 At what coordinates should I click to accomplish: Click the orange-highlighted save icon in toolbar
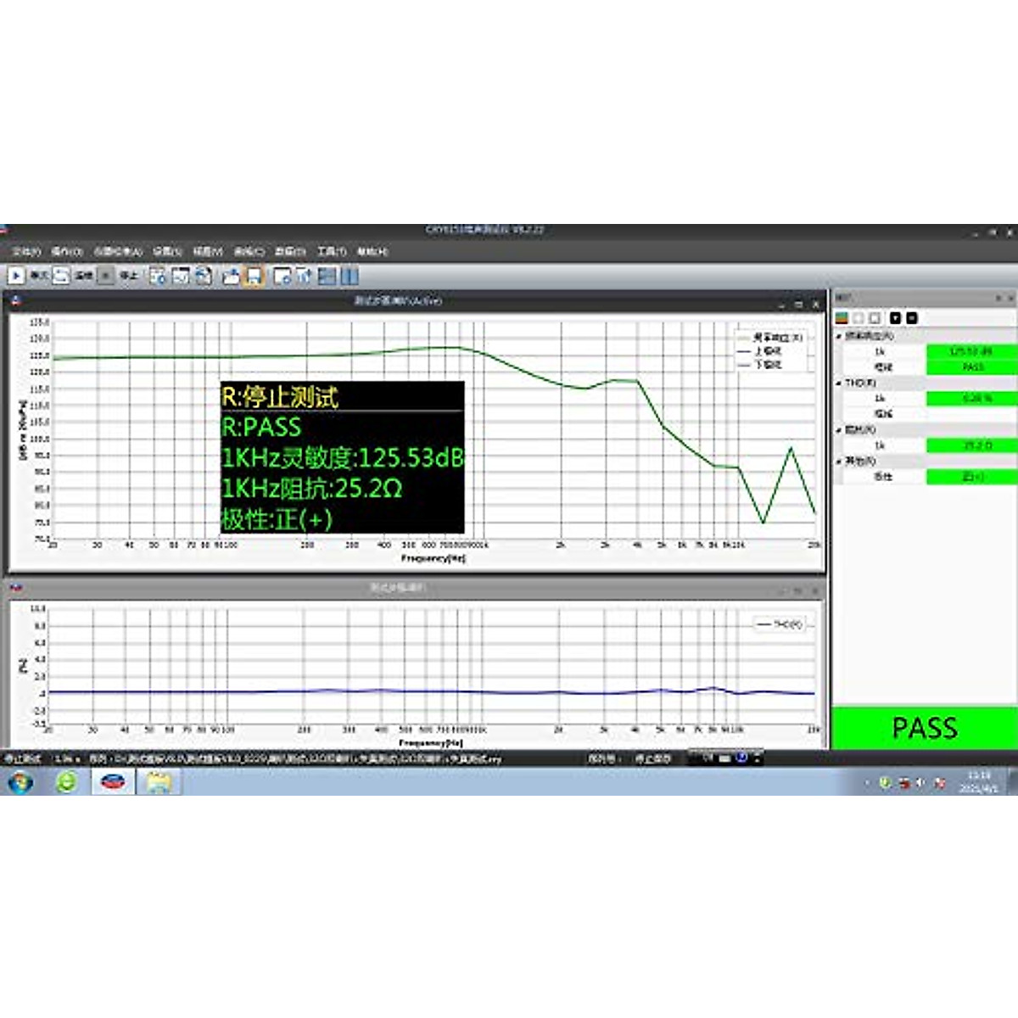click(254, 276)
